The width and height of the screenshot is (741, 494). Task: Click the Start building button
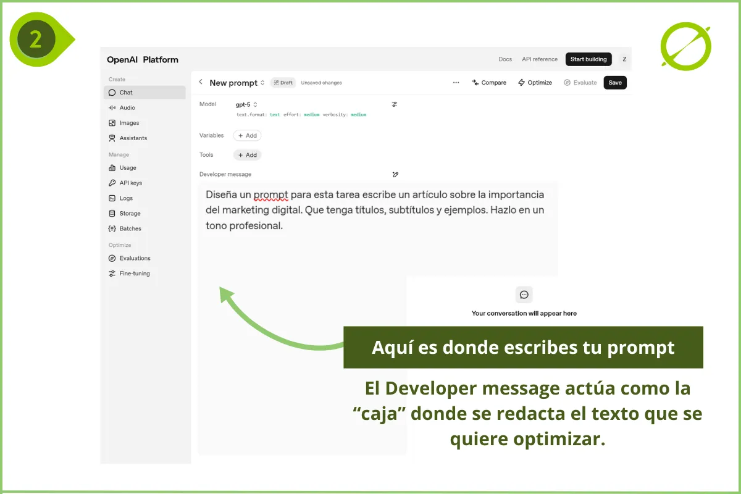588,59
